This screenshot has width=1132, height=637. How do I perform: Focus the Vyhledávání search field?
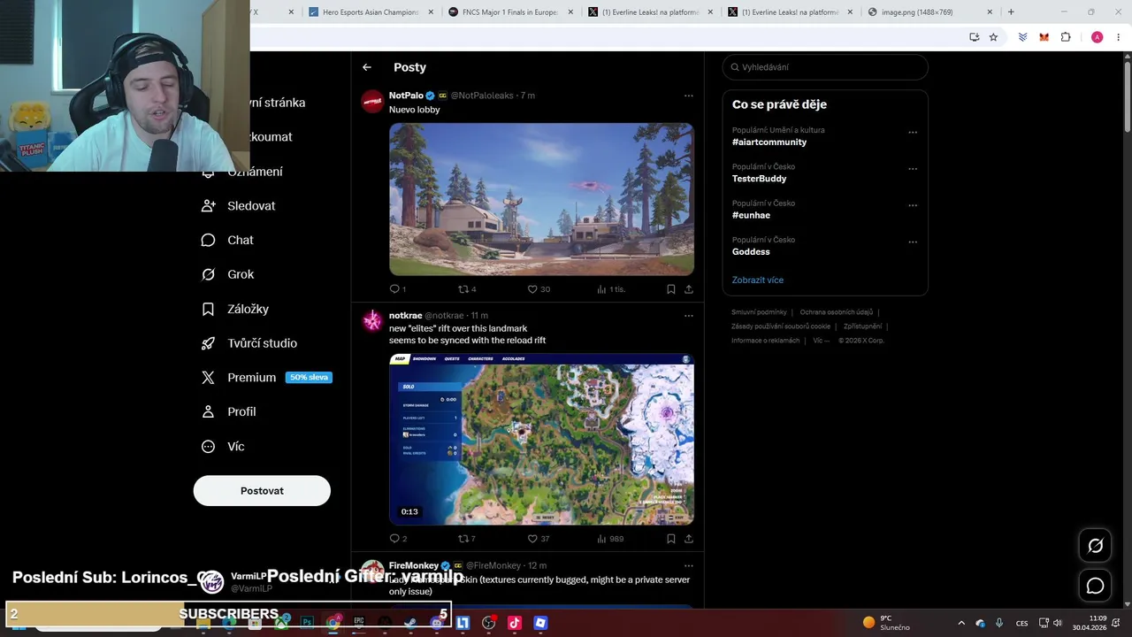pyautogui.click(x=825, y=67)
